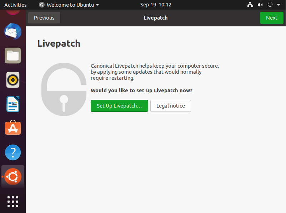Click Set Up Livepatch button
Viewport: 286px width, 213px height.
[x=119, y=106]
